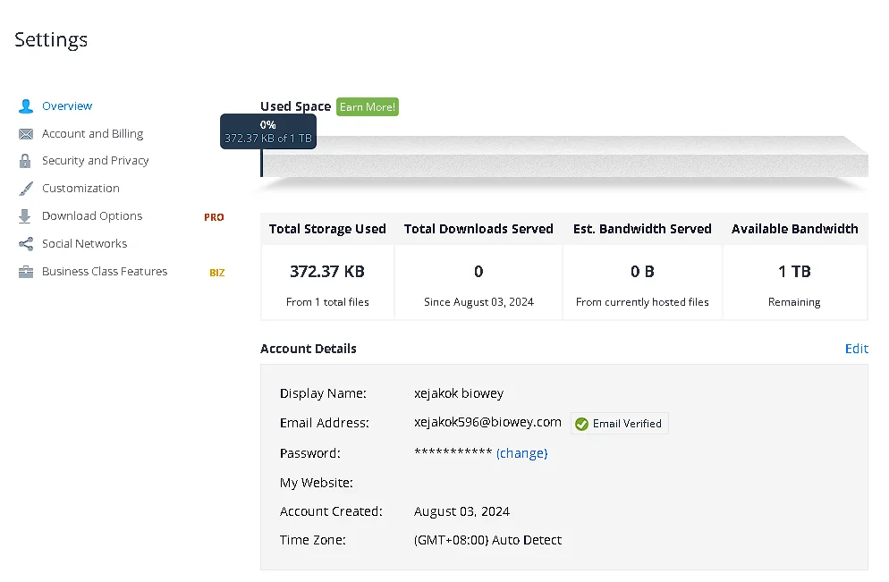Image resolution: width=889 pixels, height=582 pixels.
Task: Click the Business Class Features briefcase icon
Action: (x=26, y=272)
